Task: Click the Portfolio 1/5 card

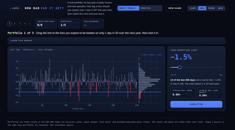Action: 69,24
